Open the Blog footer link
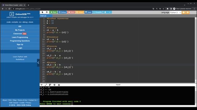Screen dimensions: 197x110 click(14, 100)
